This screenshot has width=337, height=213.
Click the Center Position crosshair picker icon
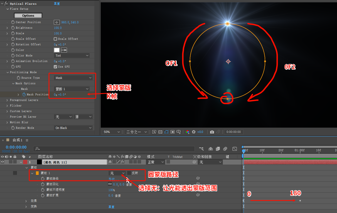click(56, 22)
